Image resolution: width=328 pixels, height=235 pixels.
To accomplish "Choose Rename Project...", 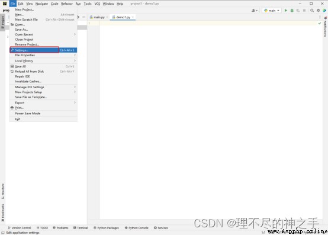I will [43, 44].
